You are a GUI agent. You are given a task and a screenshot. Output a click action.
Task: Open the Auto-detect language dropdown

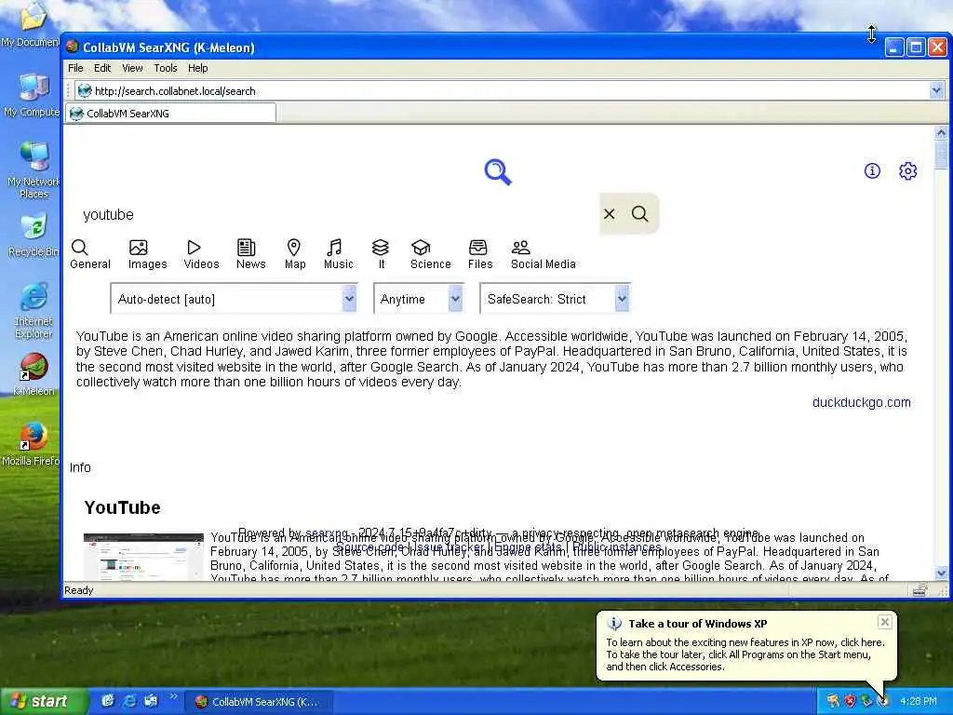pos(234,299)
